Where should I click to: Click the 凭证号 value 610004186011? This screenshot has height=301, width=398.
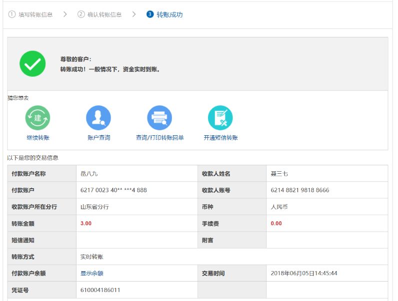click(100, 290)
